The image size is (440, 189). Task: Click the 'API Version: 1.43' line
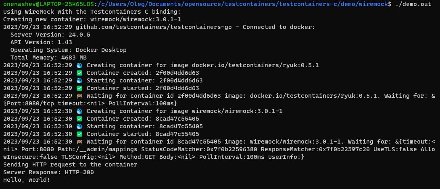(x=41, y=43)
